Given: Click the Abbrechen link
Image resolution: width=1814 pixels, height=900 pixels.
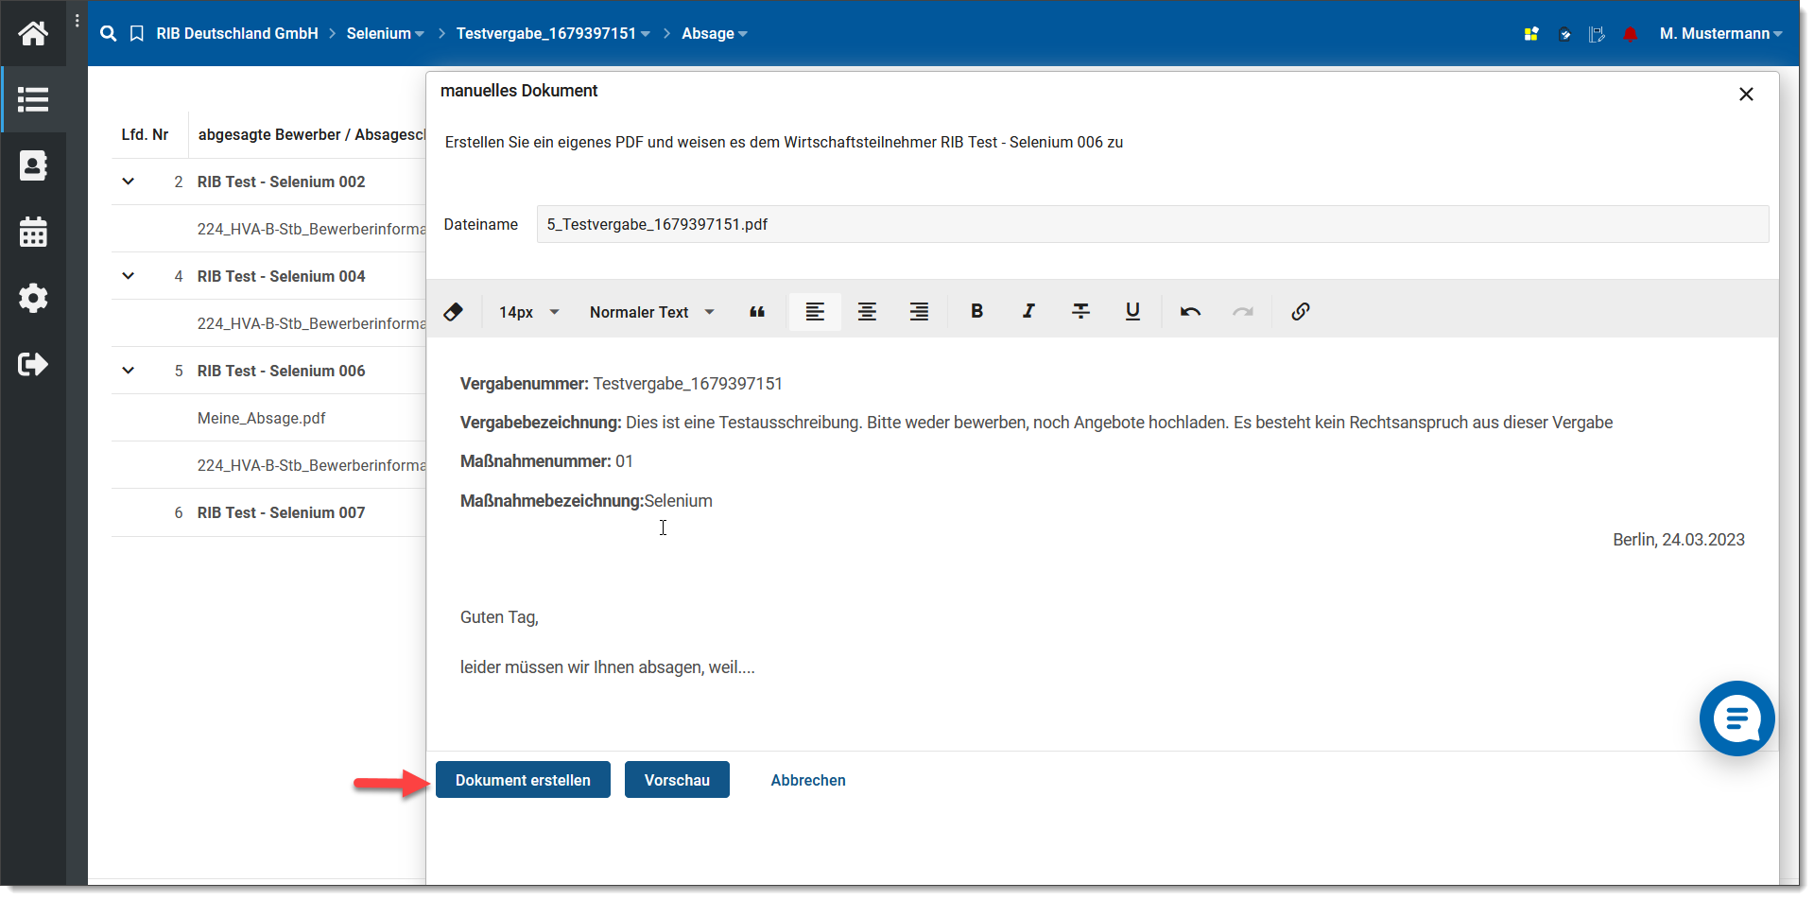Looking at the screenshot, I should [x=808, y=780].
